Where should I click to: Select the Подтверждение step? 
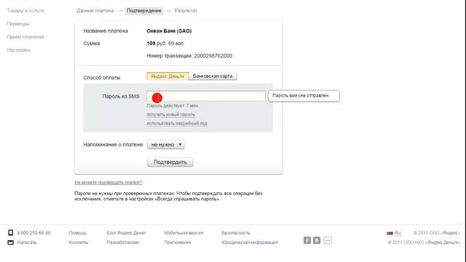(x=144, y=11)
